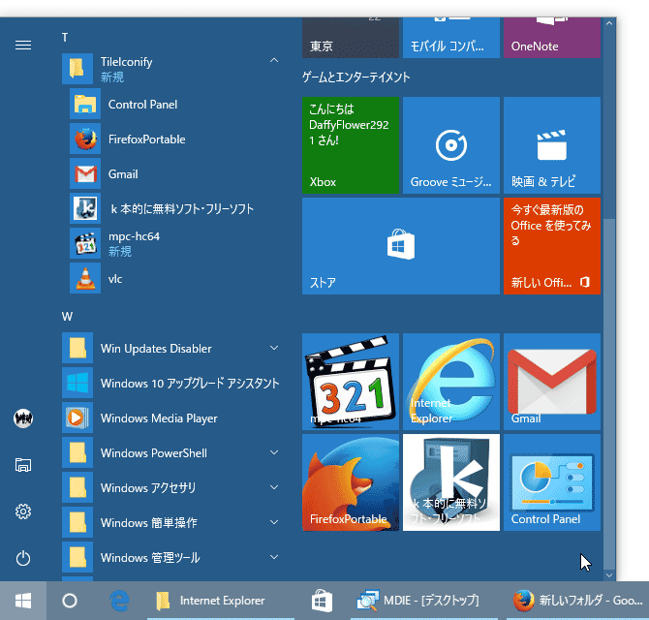Expand the Windows 簡単操作 folder
Screen dimensions: 649x620
point(274,522)
